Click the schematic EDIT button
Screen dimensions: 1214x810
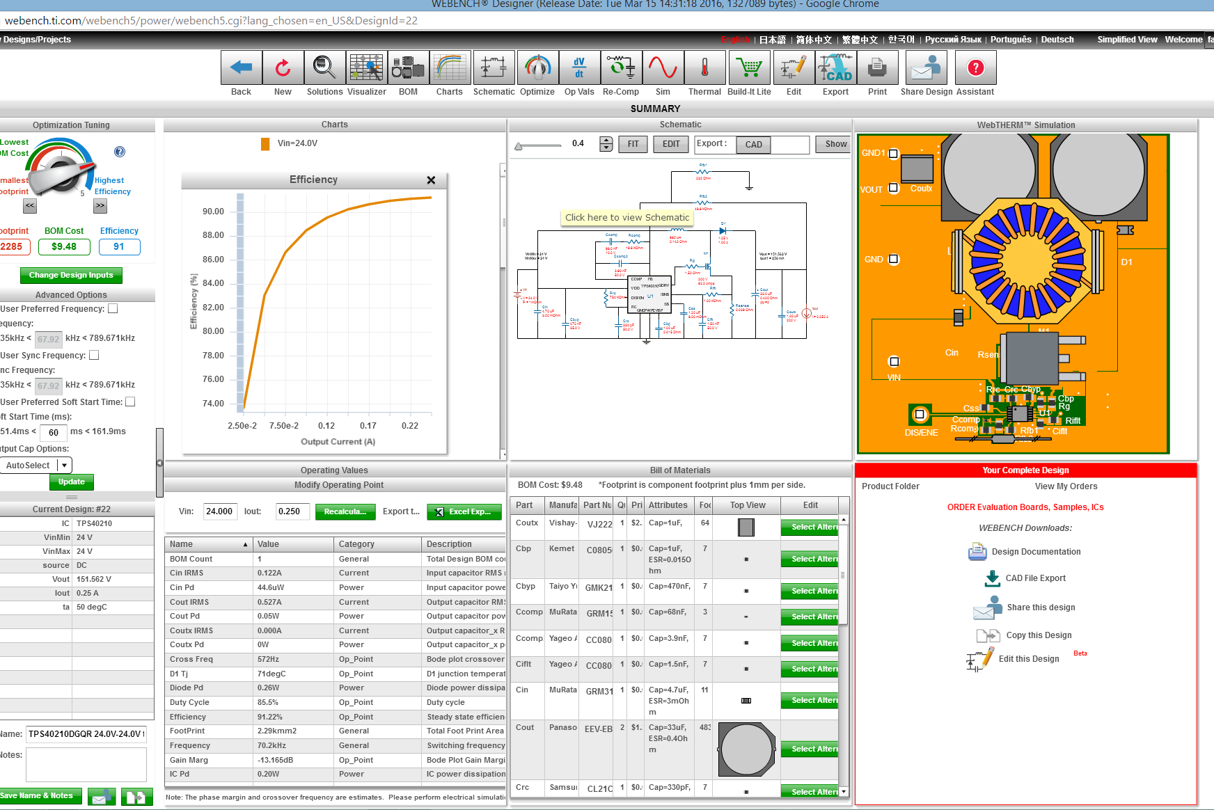[x=671, y=144]
